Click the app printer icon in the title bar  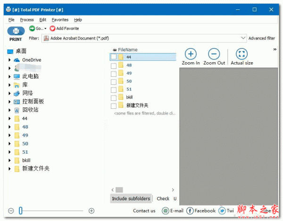point(8,9)
